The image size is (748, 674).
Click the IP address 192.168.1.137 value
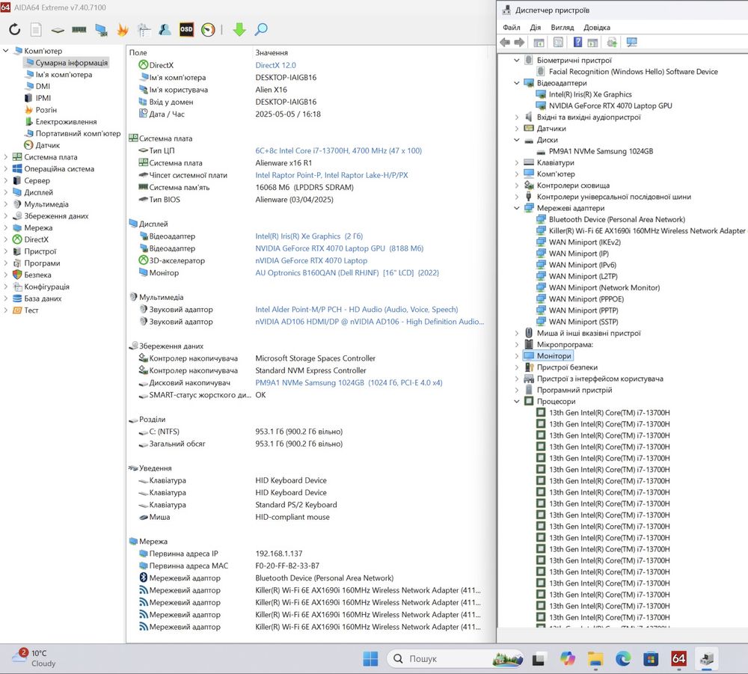point(278,554)
